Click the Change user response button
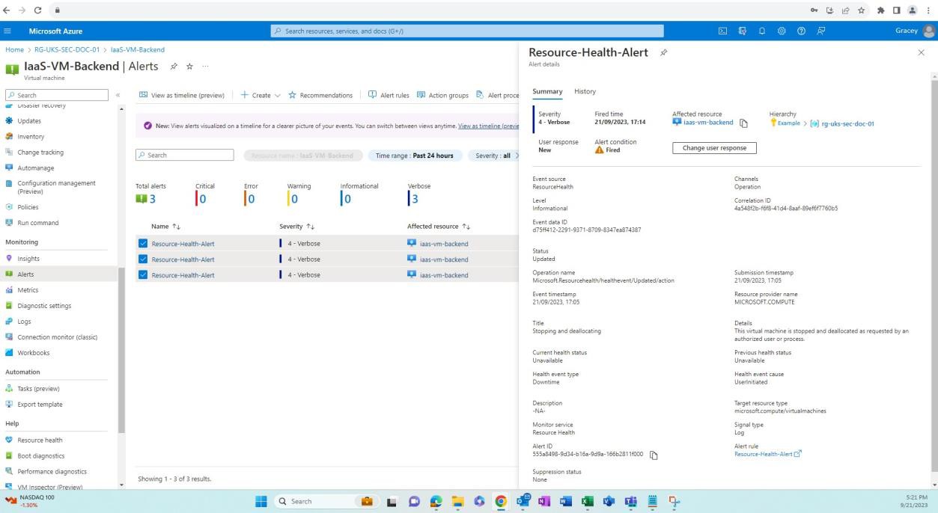938x513 pixels. click(x=713, y=147)
